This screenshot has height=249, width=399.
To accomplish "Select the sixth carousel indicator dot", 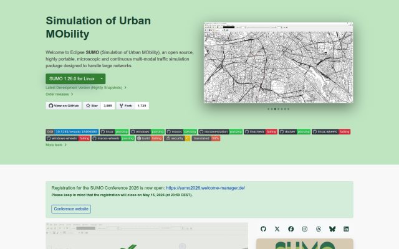I will [285, 109].
